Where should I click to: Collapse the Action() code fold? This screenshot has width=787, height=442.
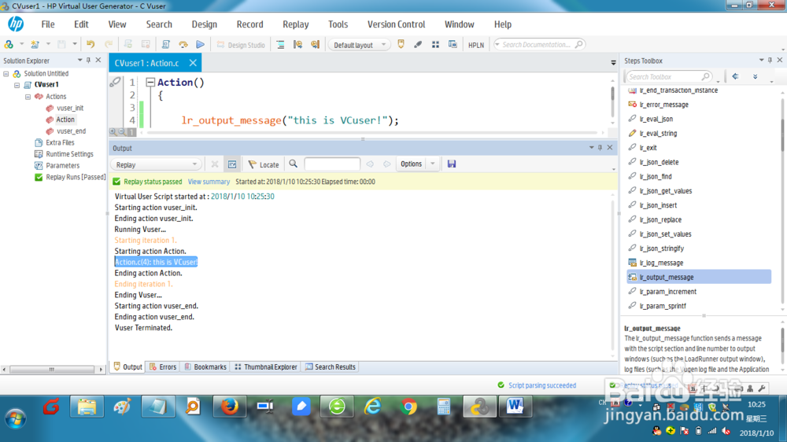point(150,83)
